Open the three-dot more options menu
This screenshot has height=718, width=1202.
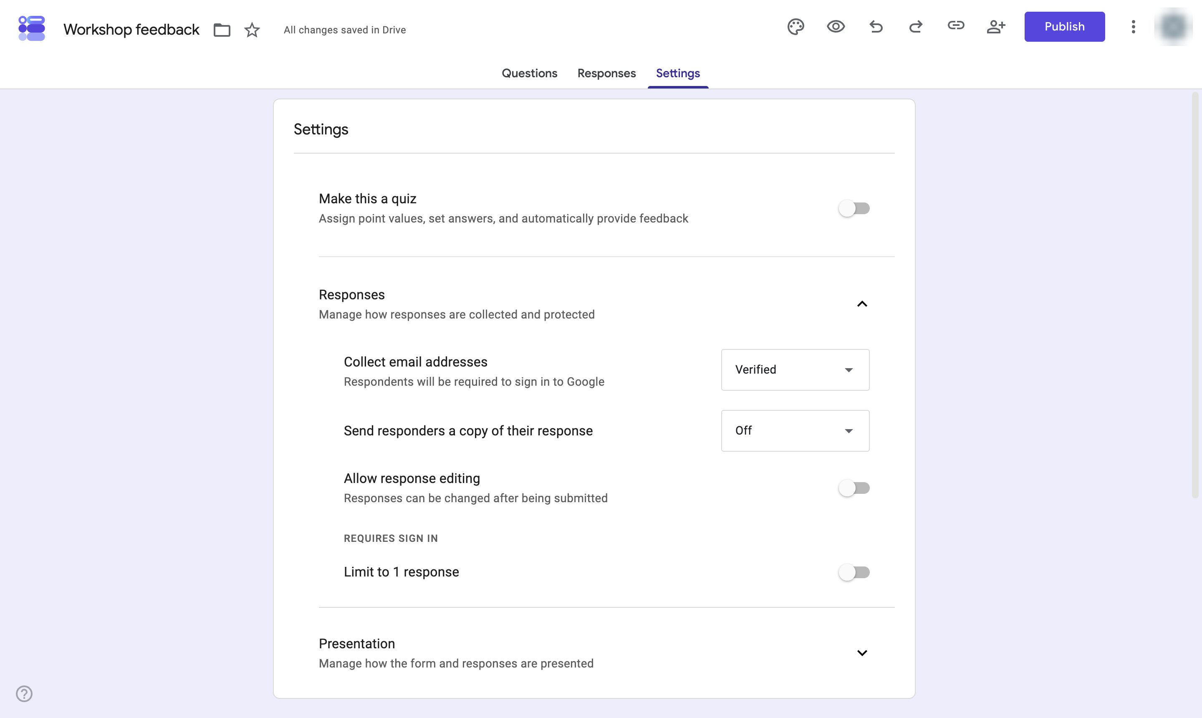click(x=1133, y=27)
